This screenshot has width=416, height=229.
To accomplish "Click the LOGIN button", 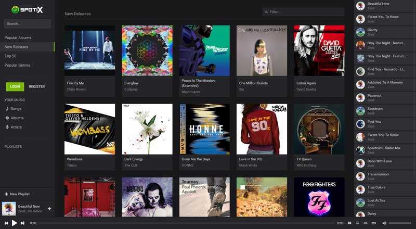I will [15, 86].
